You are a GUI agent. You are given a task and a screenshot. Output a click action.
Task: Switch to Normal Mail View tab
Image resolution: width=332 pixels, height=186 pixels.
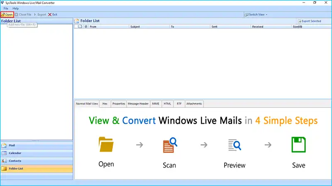[x=87, y=104]
